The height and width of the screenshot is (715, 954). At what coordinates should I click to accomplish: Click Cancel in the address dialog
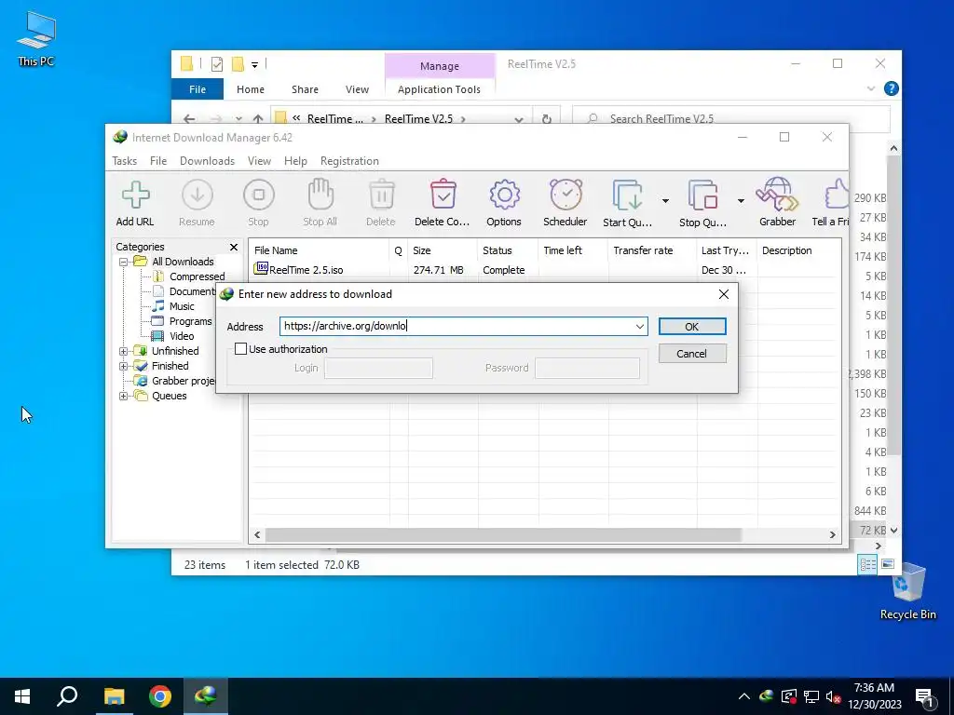[x=692, y=353]
